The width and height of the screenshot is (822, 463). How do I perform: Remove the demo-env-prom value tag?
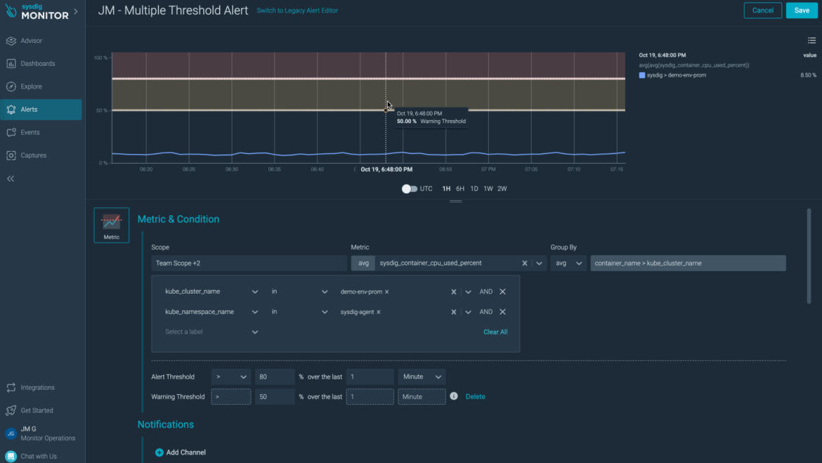[387, 292]
